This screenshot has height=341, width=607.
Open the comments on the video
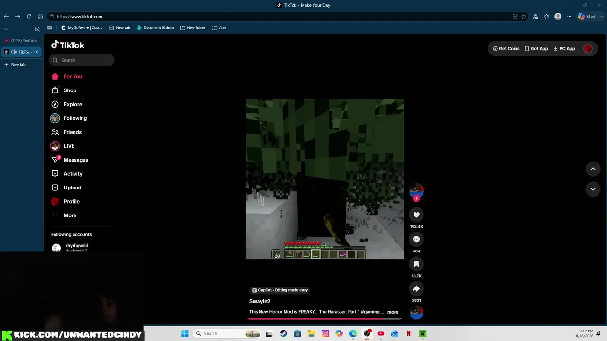tap(416, 240)
